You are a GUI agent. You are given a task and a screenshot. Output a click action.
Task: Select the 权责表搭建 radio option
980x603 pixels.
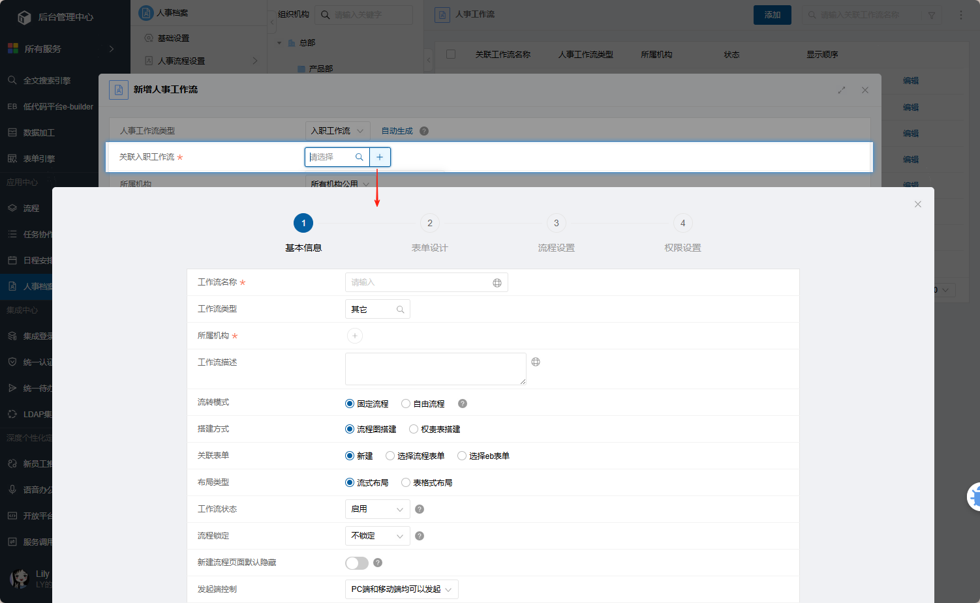click(414, 429)
